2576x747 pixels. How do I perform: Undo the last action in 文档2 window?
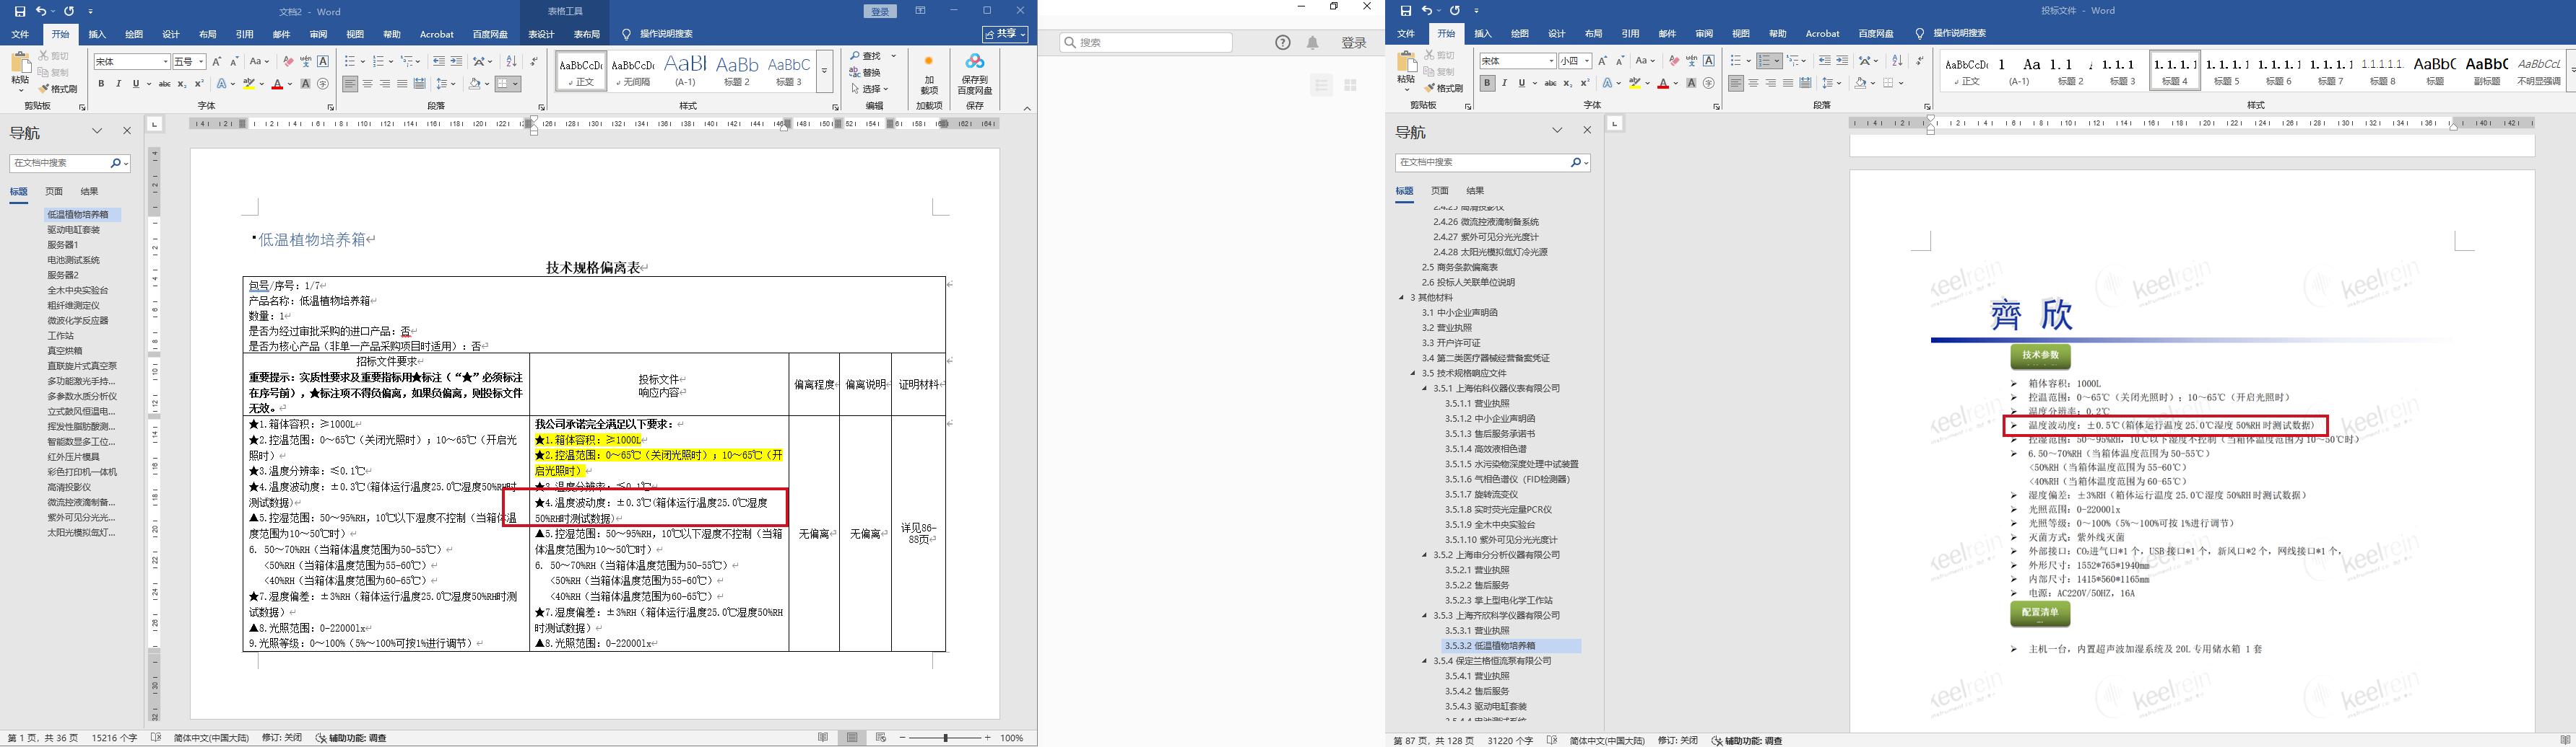tap(41, 11)
